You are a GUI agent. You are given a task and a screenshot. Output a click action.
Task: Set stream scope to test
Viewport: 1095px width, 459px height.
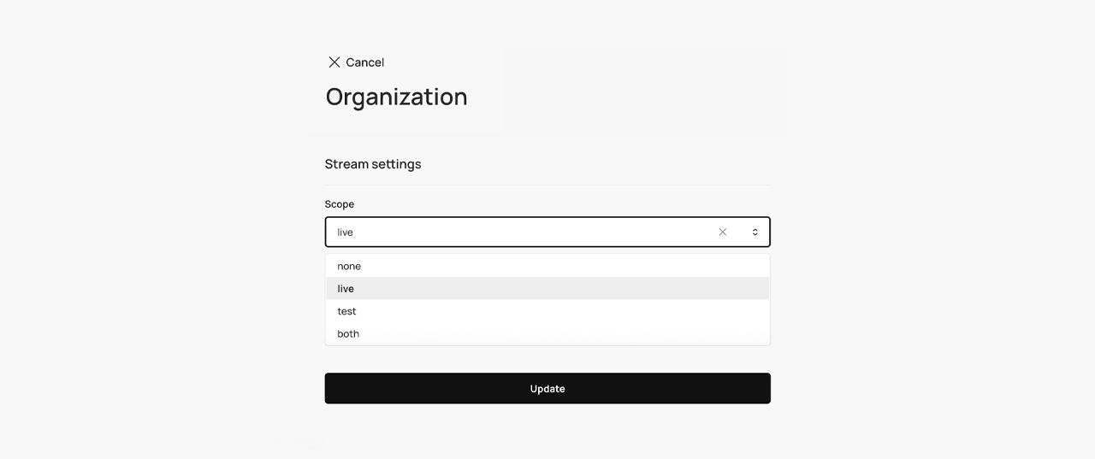pos(346,311)
